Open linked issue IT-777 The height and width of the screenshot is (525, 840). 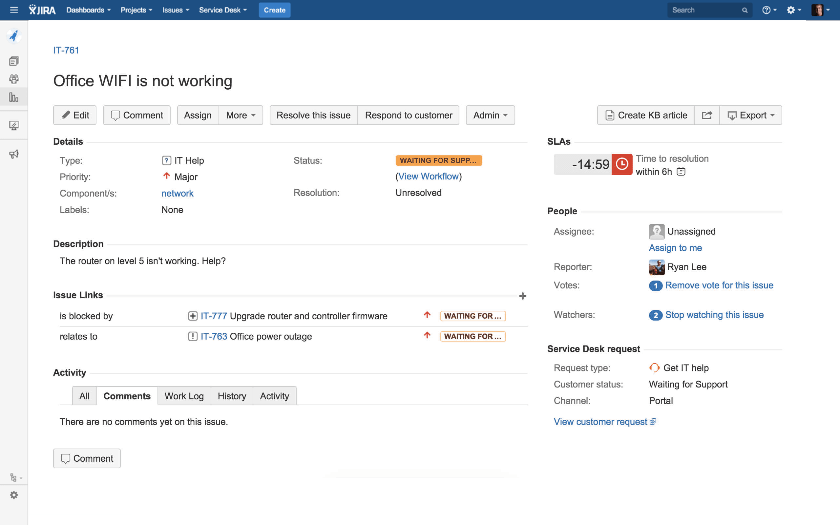pos(214,316)
